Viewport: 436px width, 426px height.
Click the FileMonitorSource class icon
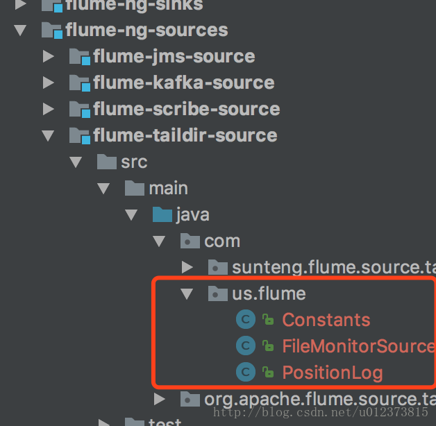[246, 346]
